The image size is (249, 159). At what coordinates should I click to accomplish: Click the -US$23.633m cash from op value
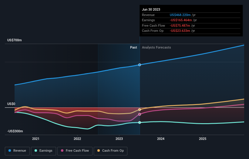click(180, 31)
